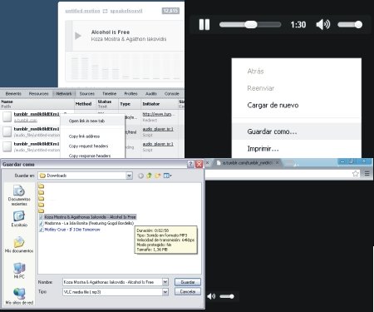
Task: Open Mis sitios de red in places bar
Action: pos(19,296)
